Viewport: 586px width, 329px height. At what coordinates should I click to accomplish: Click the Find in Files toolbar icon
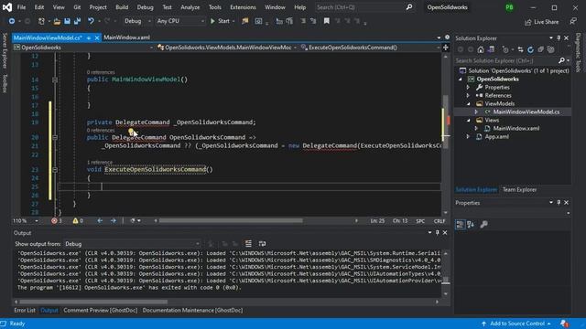click(245, 21)
